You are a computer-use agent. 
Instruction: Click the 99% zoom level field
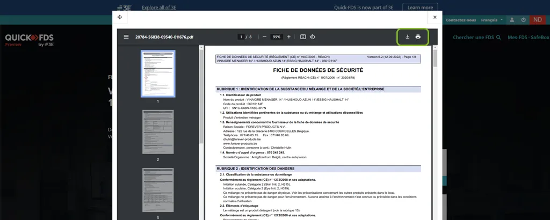coord(277,37)
